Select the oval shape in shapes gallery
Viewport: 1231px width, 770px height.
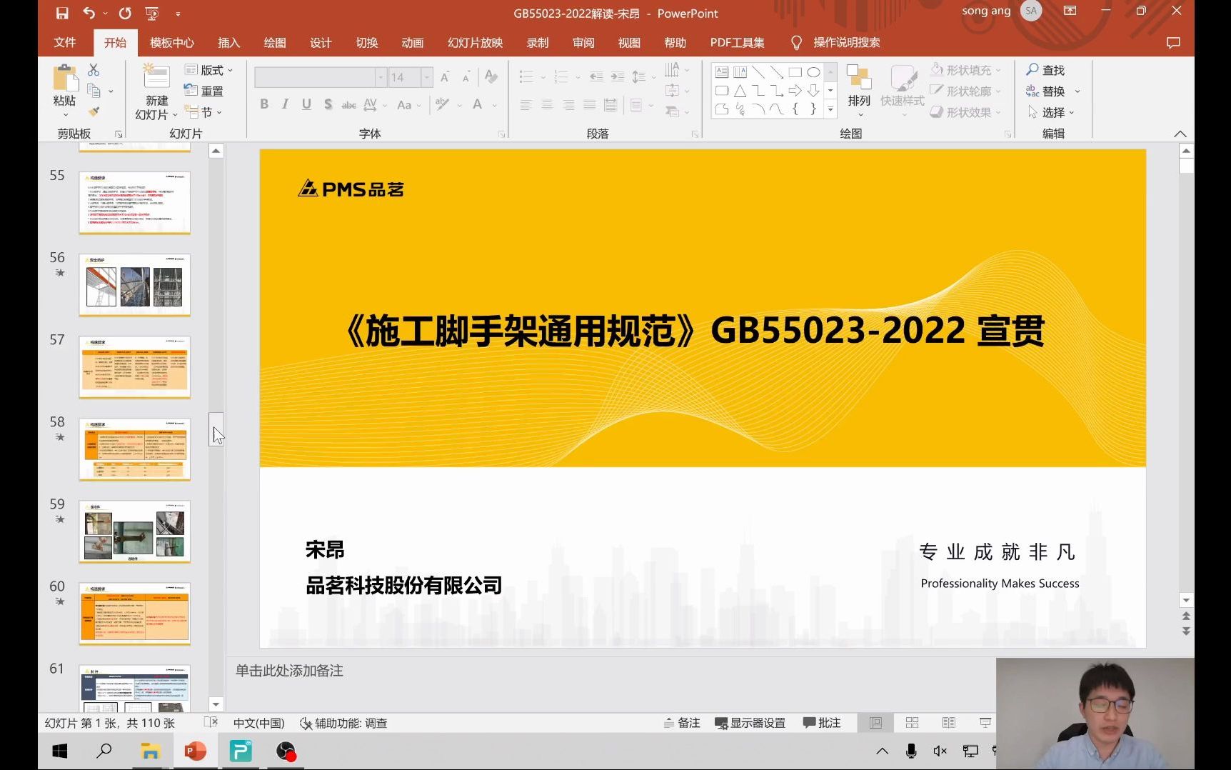click(x=813, y=72)
